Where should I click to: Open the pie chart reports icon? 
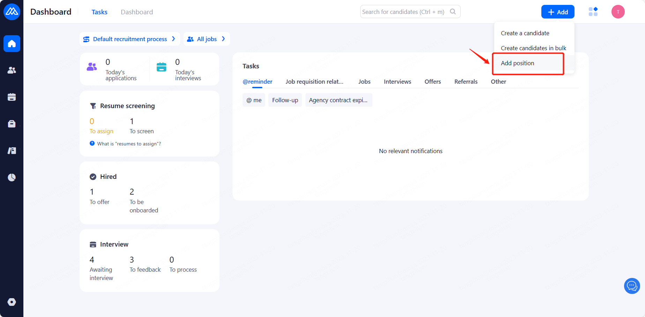pyautogui.click(x=12, y=178)
